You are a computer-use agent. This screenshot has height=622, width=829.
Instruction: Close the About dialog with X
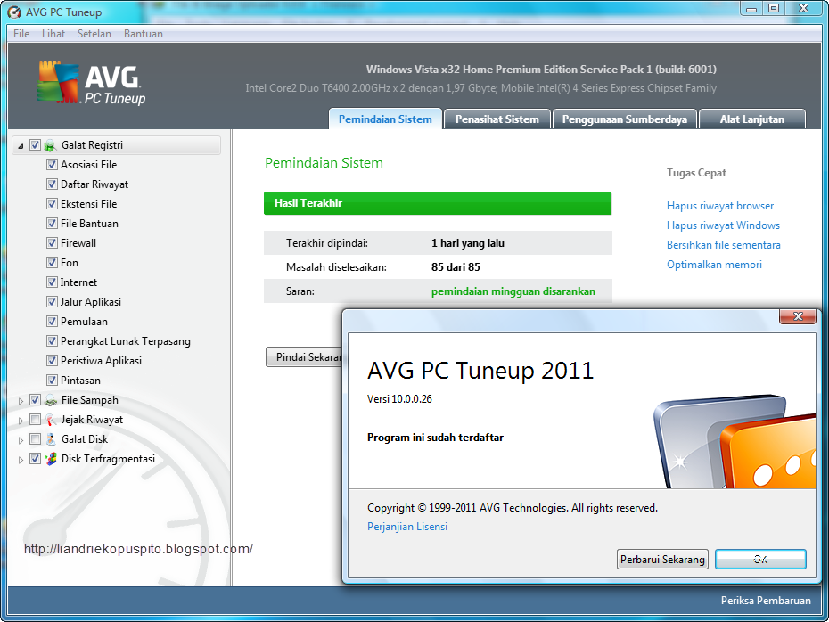(x=798, y=316)
